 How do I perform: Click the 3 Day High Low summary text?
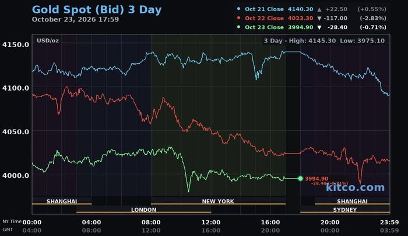324,41
